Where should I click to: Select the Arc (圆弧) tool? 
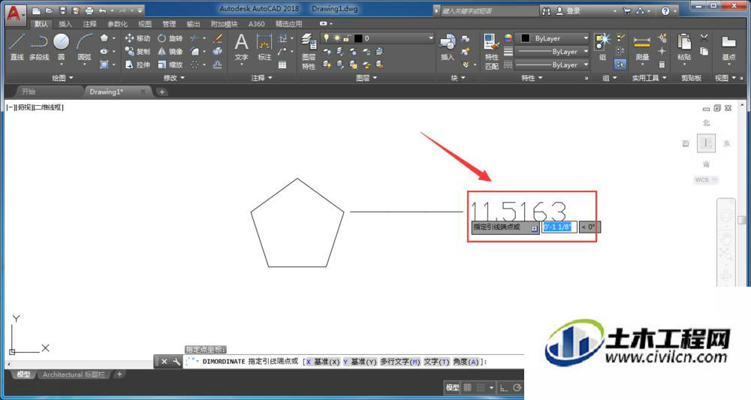pyautogui.click(x=84, y=47)
